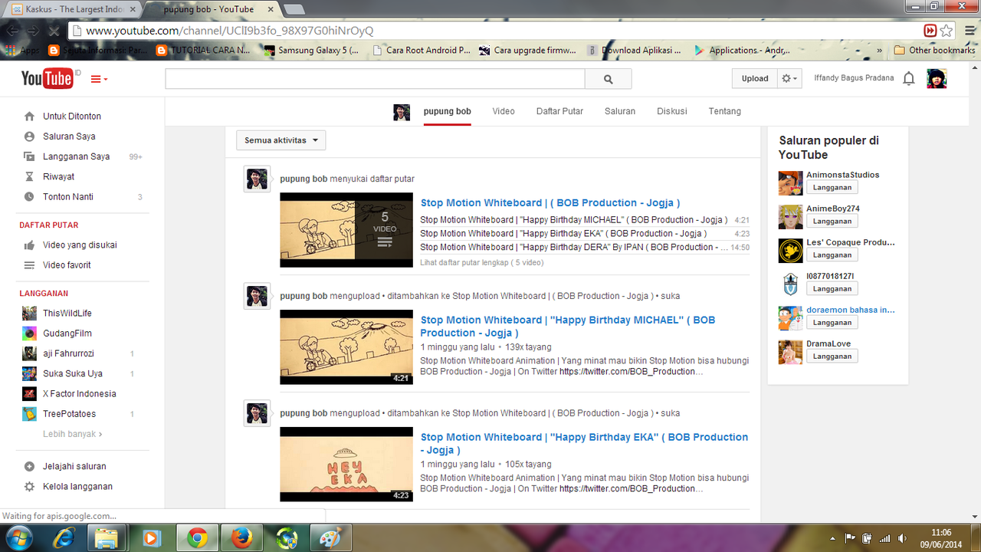Image resolution: width=981 pixels, height=552 pixels.
Task: Click the Riwayat hourglass icon
Action: [29, 176]
